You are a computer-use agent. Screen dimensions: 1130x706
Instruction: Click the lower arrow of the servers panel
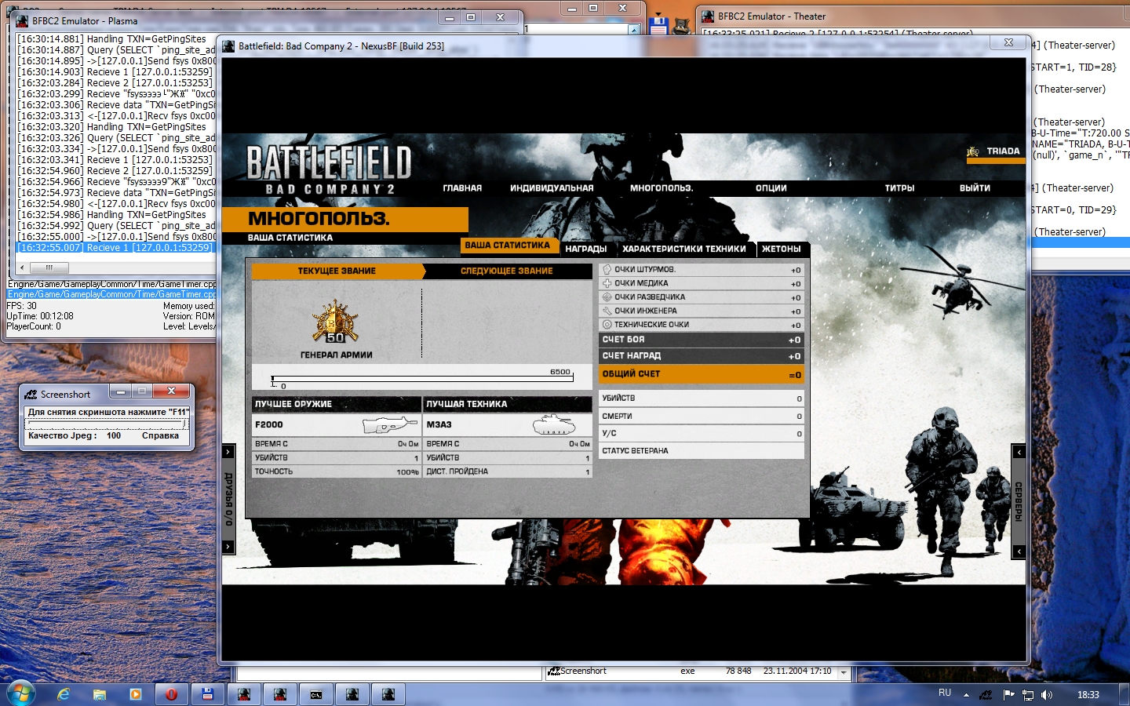[1019, 551]
